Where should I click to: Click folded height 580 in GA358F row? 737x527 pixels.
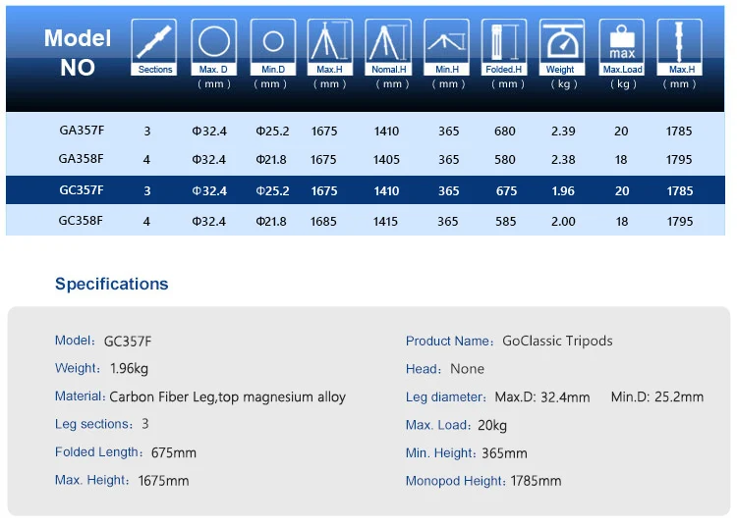[x=505, y=160]
